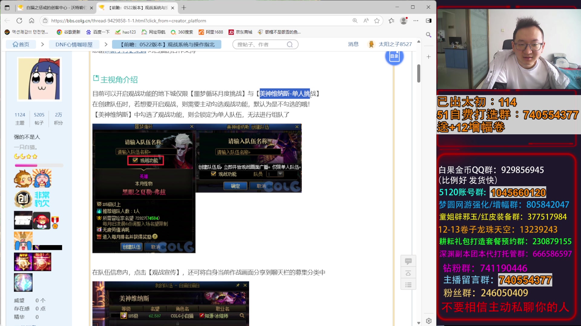Click the 创 creator medal badge
Screen dimensions: 581x326
[23, 199]
